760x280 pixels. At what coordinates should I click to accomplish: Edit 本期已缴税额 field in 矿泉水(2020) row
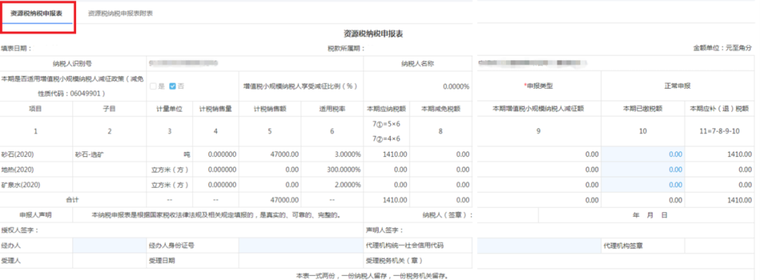click(x=642, y=185)
